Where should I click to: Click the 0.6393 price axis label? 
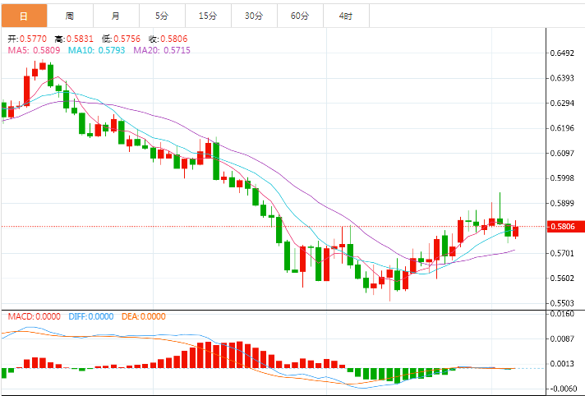click(x=562, y=78)
